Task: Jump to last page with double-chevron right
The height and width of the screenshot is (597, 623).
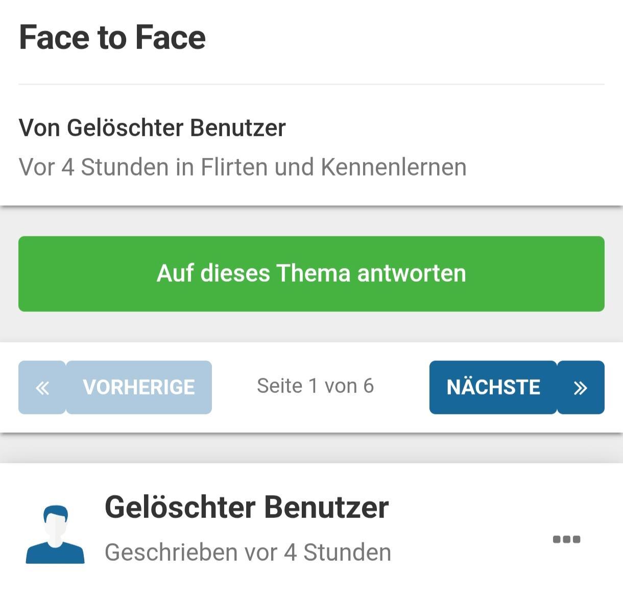Action: tap(581, 388)
